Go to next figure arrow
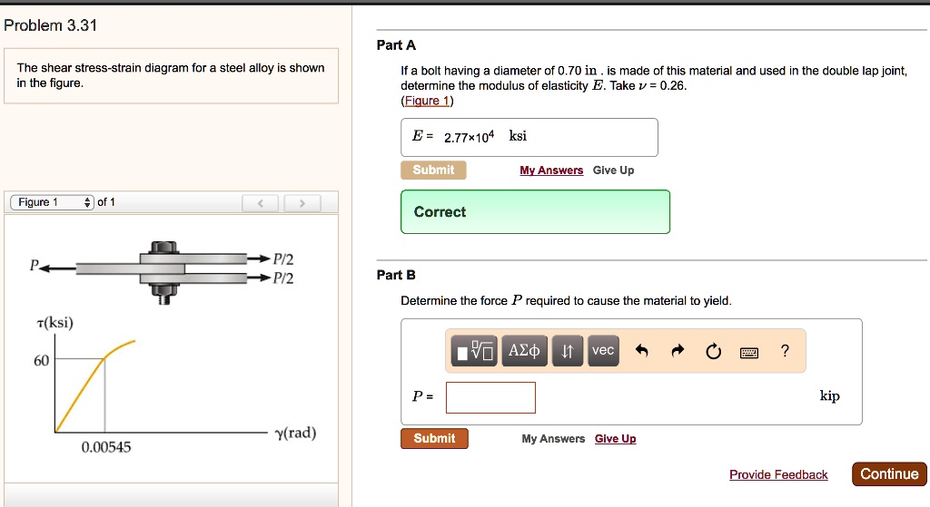930x507 pixels. click(x=302, y=203)
